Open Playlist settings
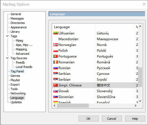Image resolution: width=148 pixels, height=125 pixels. pos(15,80)
